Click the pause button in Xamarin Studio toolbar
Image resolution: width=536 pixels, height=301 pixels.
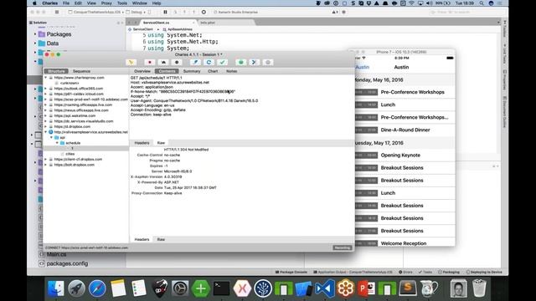click(x=165, y=12)
